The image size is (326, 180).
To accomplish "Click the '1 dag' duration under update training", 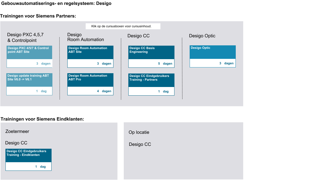I will tap(41, 91).
